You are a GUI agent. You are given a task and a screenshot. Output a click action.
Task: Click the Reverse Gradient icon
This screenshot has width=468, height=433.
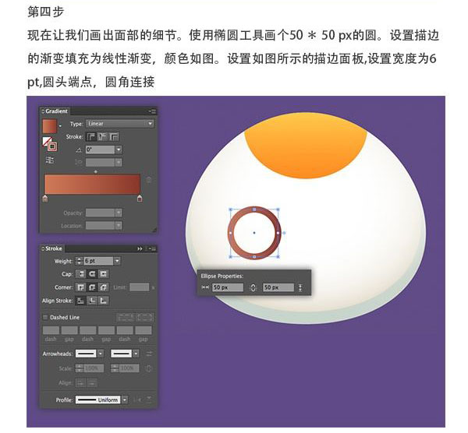[x=50, y=160]
